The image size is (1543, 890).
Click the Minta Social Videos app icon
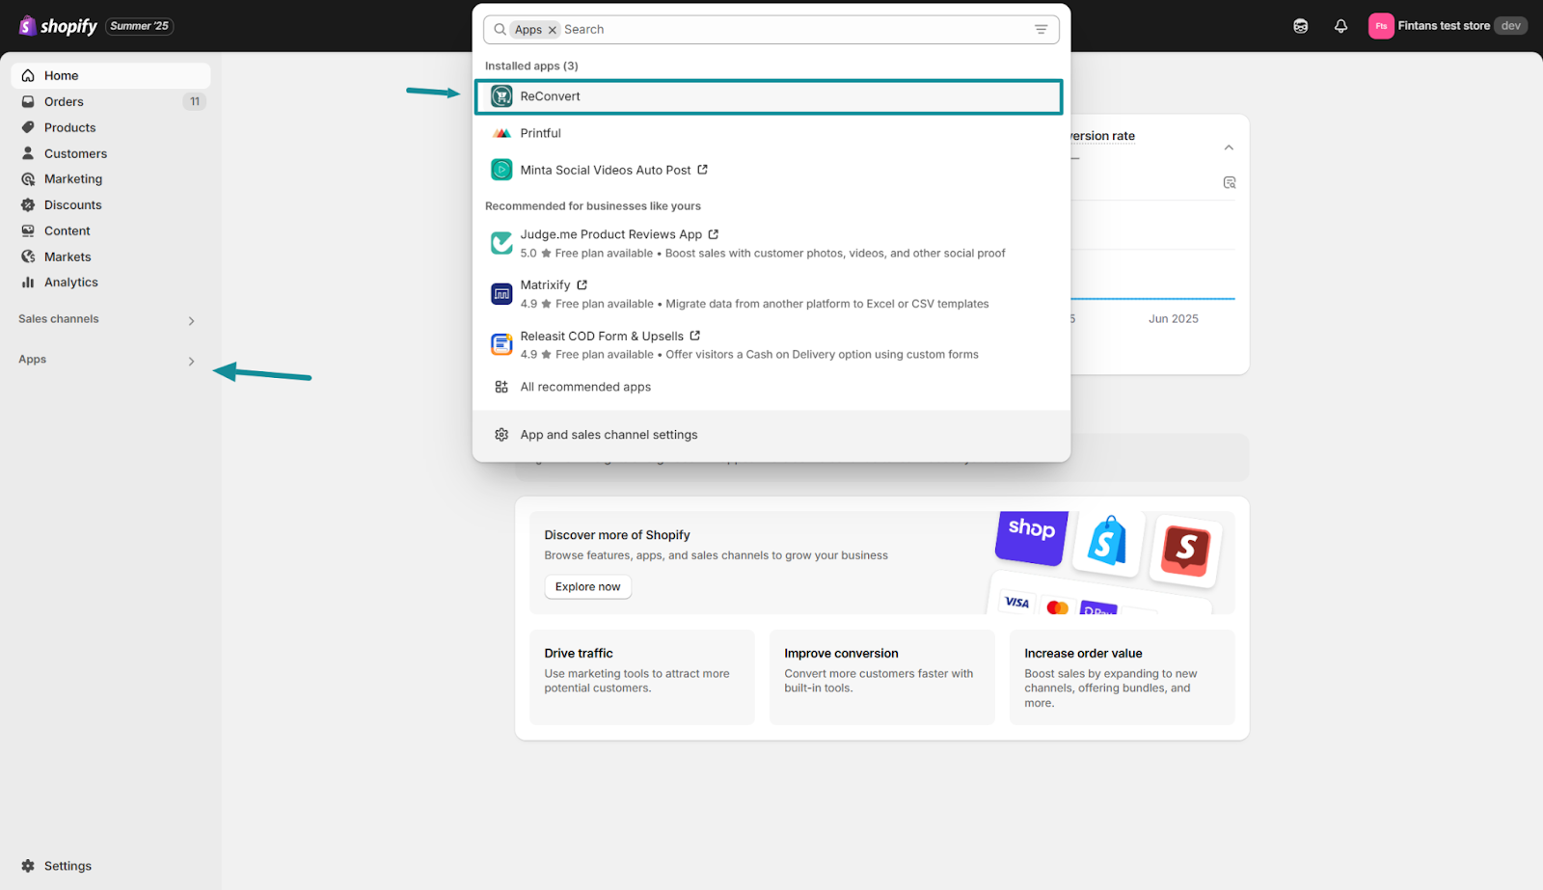(501, 170)
